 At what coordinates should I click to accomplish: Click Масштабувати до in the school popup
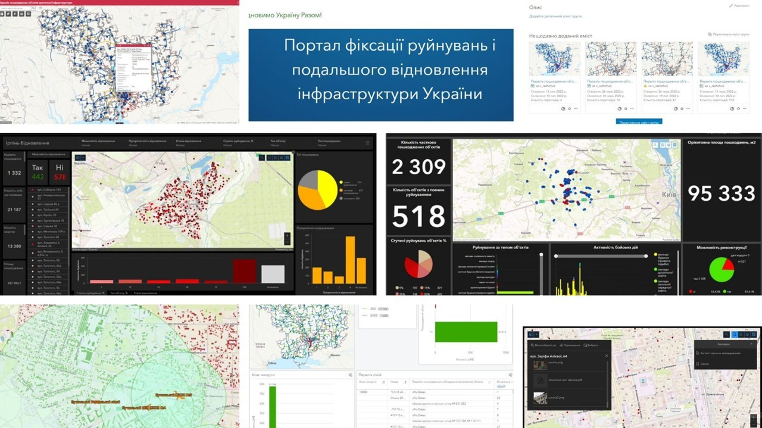tap(543, 345)
